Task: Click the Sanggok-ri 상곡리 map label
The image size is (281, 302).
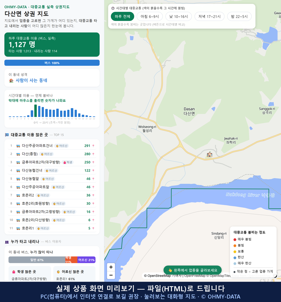Action: coord(267,111)
